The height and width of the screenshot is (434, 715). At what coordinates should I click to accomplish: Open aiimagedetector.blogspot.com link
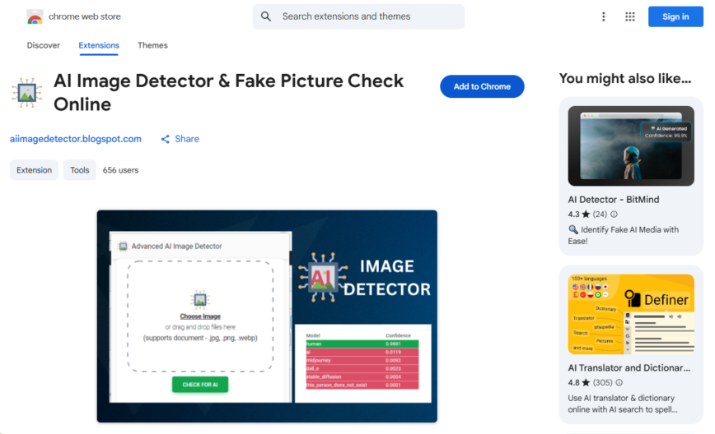click(76, 139)
